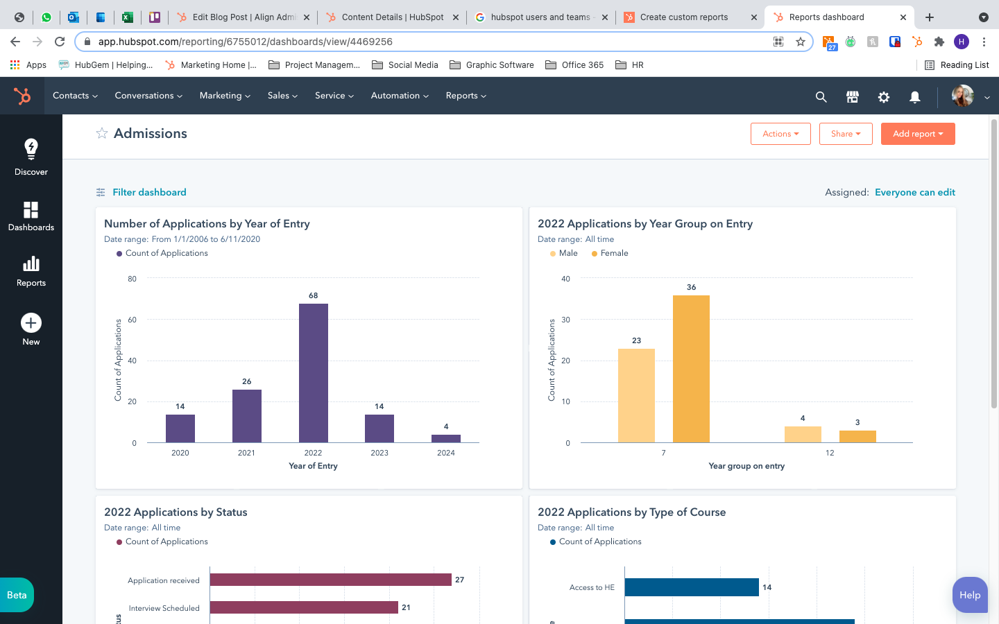Open the settings gear icon
Image resolution: width=999 pixels, height=624 pixels.
(x=884, y=97)
